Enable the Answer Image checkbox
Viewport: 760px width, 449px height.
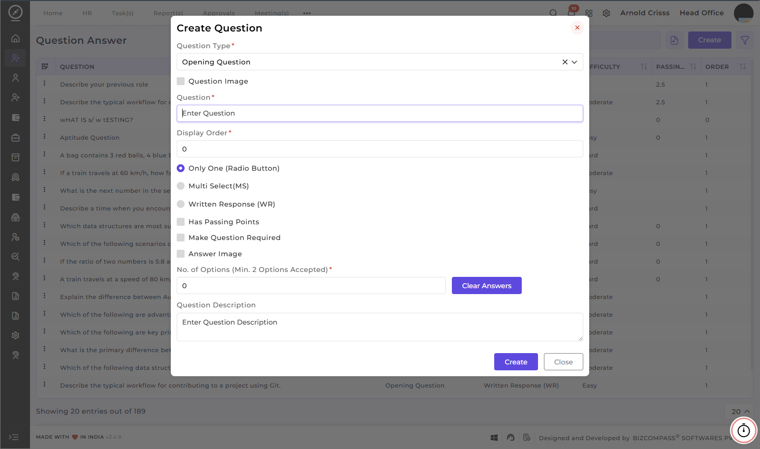pyautogui.click(x=181, y=254)
